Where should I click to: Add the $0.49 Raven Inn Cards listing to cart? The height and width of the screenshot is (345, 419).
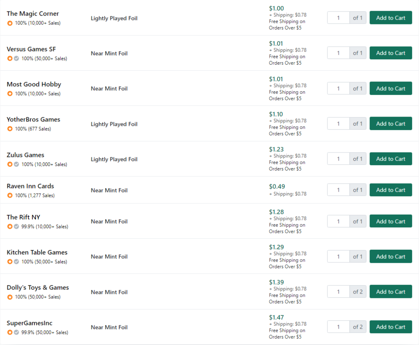click(x=391, y=190)
